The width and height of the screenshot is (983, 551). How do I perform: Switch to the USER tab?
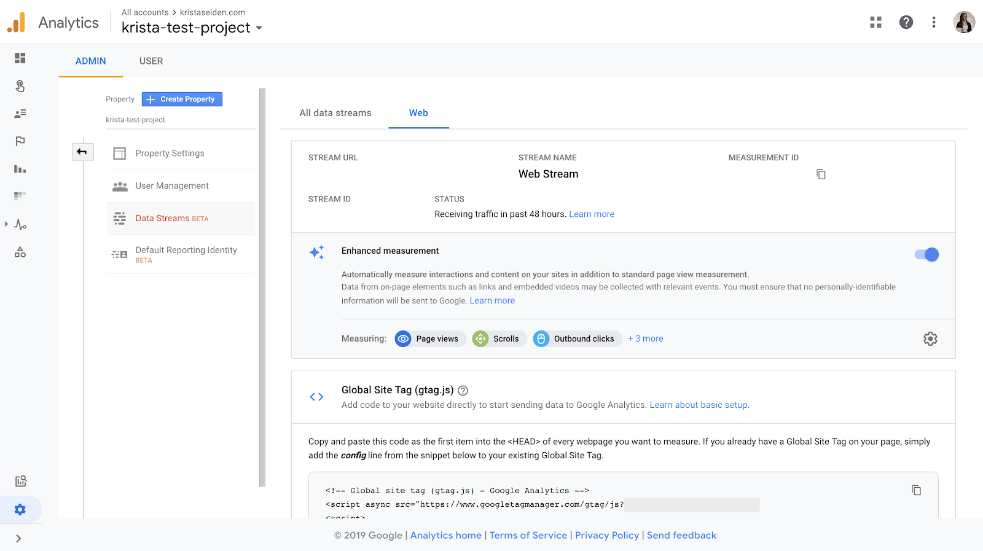click(x=151, y=61)
